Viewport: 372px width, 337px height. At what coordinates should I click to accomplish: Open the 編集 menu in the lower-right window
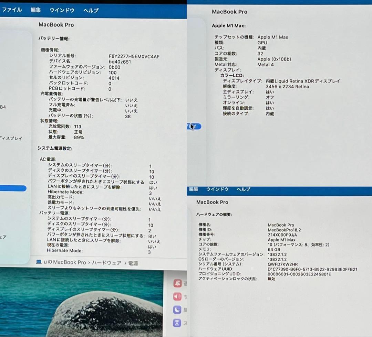pos(194,189)
